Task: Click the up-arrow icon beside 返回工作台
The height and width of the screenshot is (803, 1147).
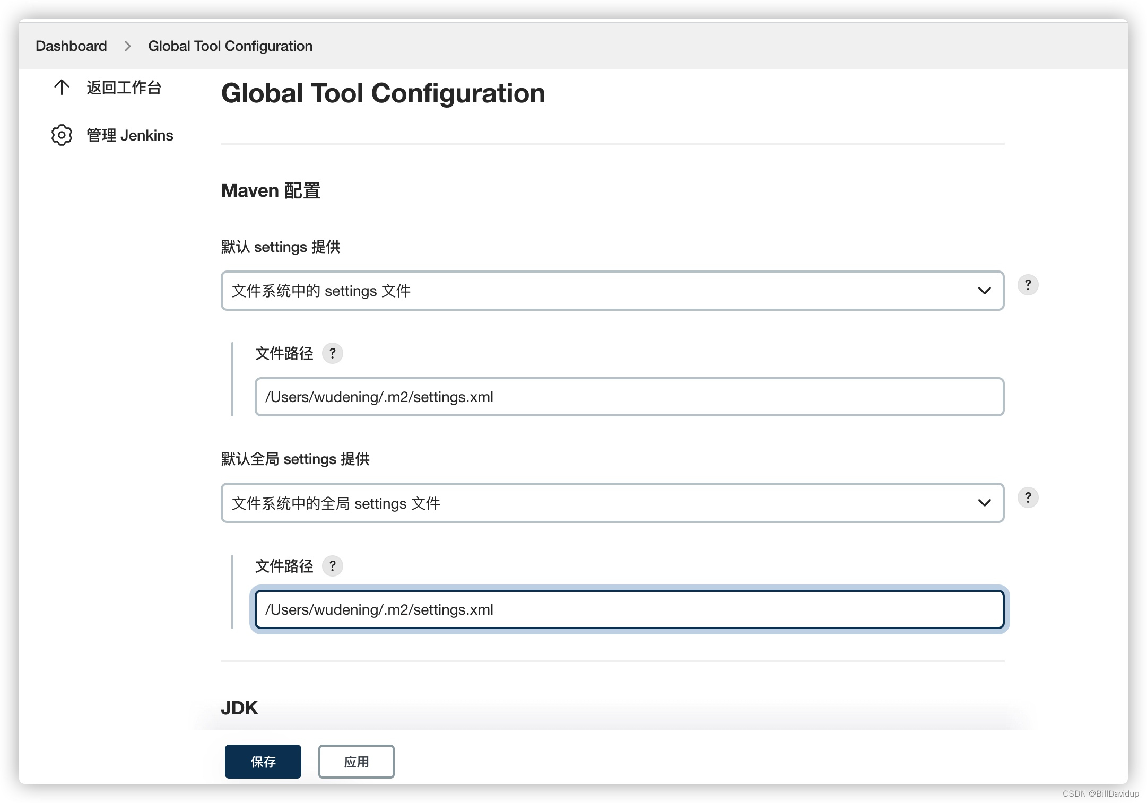Action: pos(62,88)
